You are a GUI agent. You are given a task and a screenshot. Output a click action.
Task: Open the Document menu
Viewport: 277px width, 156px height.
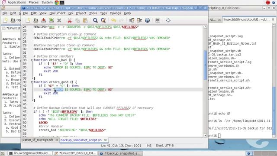[x=58, y=13]
